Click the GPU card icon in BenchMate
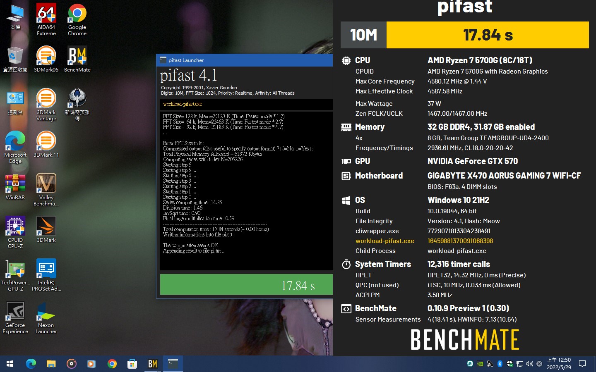 click(x=346, y=161)
